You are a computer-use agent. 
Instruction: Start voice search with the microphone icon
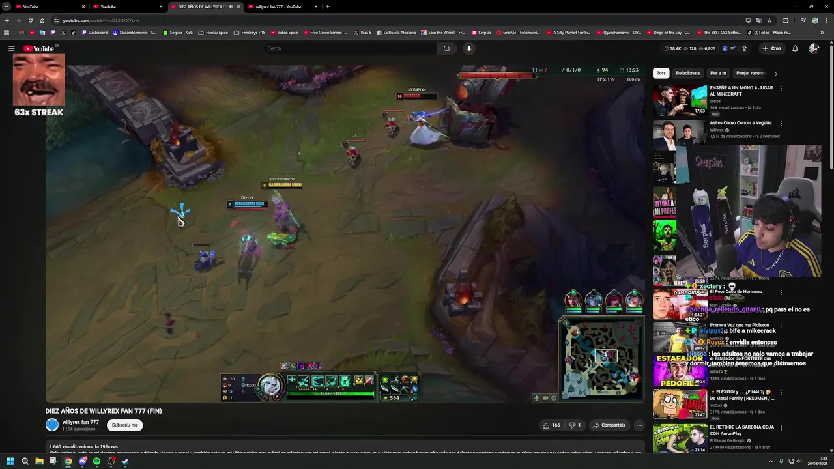[x=468, y=48]
